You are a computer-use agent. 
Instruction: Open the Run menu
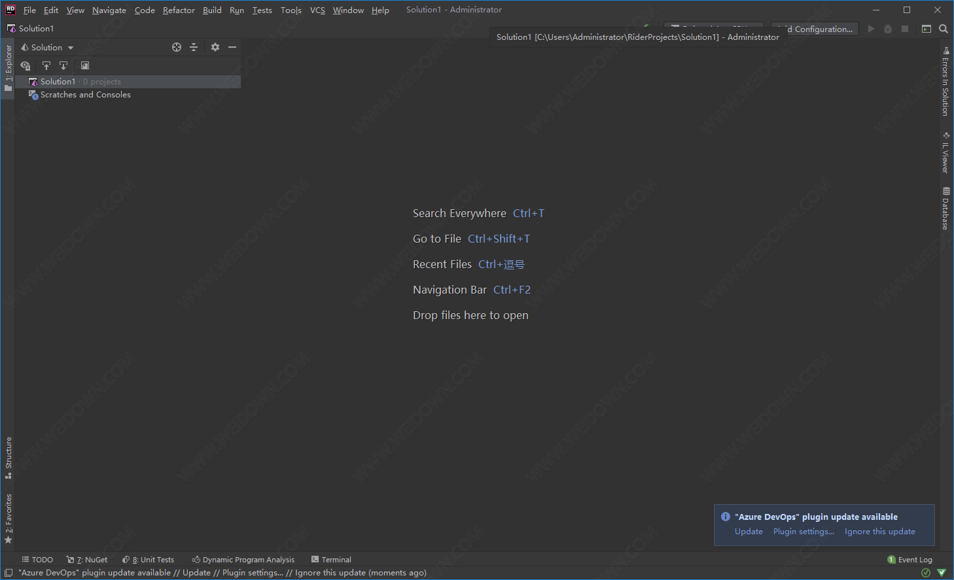(x=237, y=10)
